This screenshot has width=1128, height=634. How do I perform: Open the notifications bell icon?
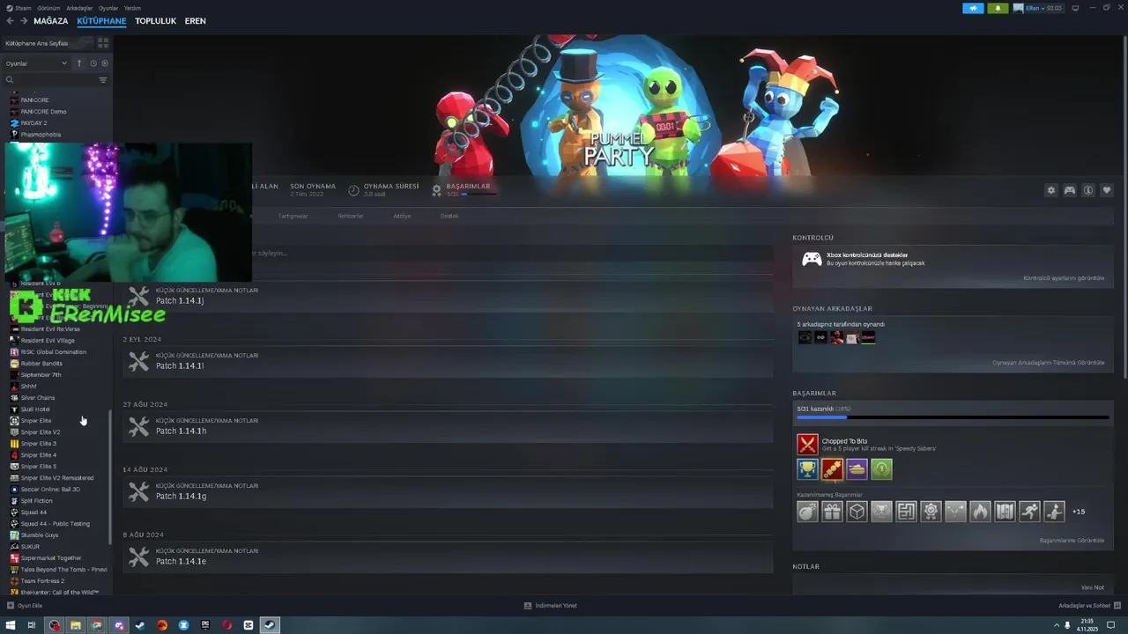click(998, 8)
